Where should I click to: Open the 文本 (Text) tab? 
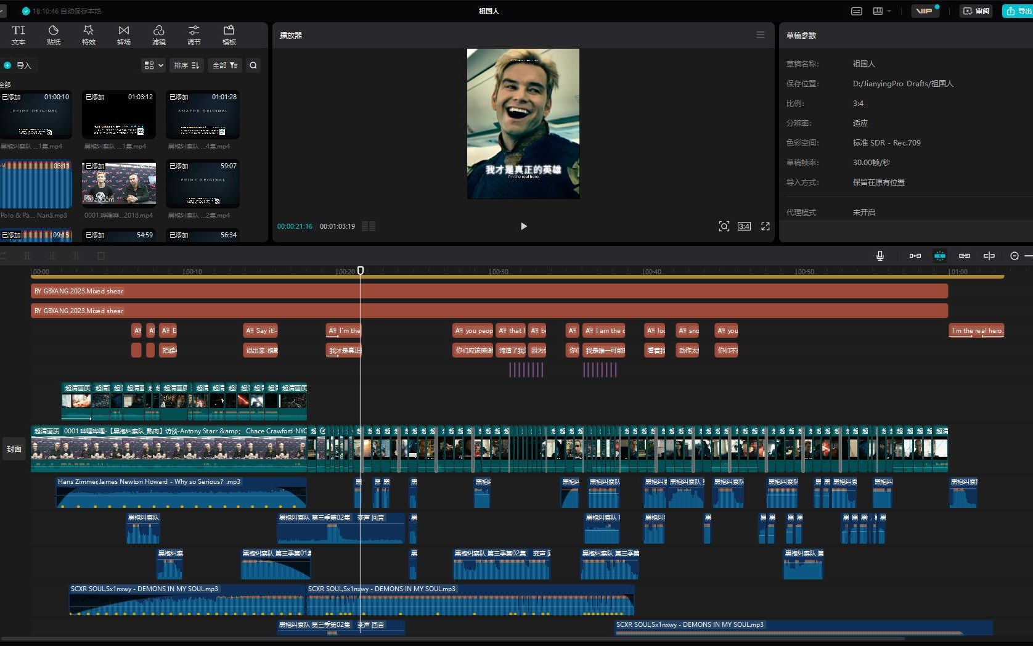[18, 35]
